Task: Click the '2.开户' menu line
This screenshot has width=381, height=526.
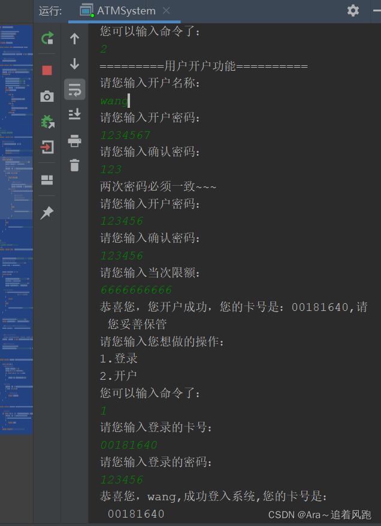Action: click(119, 376)
